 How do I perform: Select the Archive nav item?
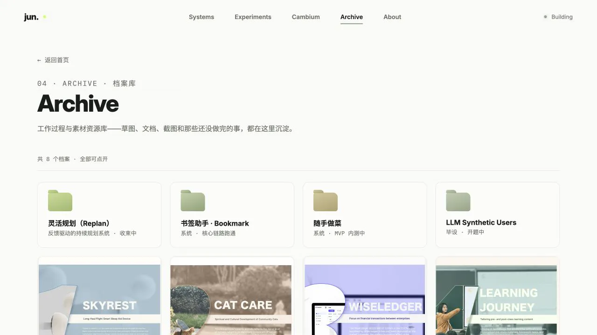coord(352,17)
